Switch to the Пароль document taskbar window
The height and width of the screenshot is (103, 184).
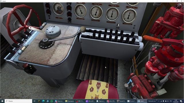click(x=101, y=101)
